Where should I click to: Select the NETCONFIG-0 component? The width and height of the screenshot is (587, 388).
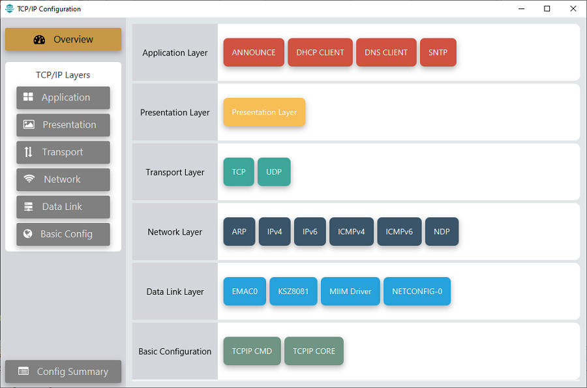pyautogui.click(x=417, y=291)
